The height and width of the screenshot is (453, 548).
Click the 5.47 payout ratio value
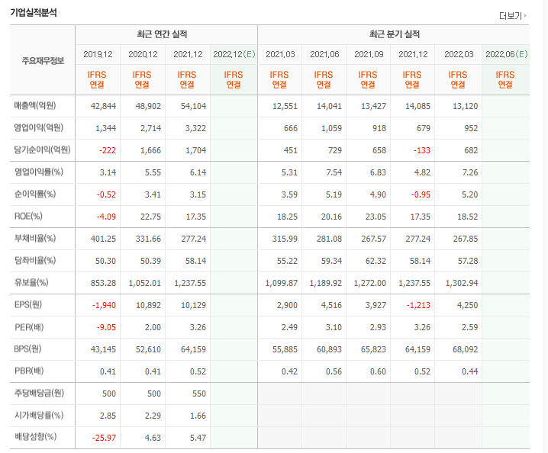coord(198,438)
